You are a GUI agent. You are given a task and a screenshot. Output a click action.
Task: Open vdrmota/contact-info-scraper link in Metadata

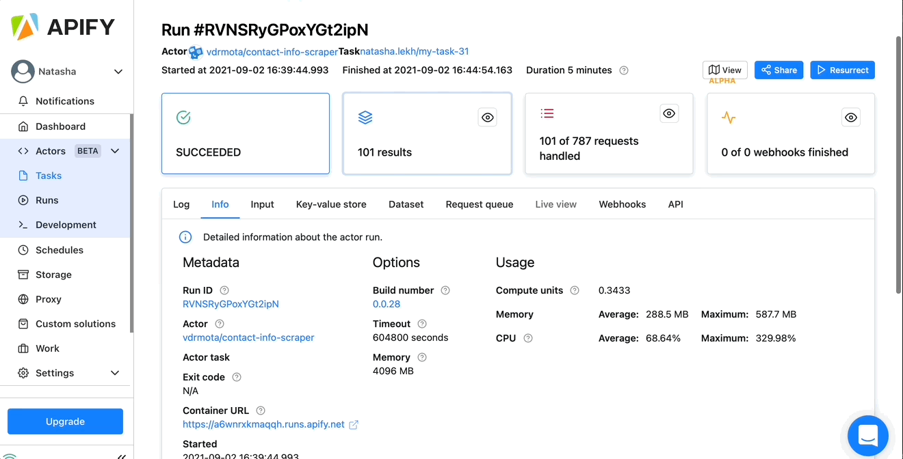click(x=248, y=337)
